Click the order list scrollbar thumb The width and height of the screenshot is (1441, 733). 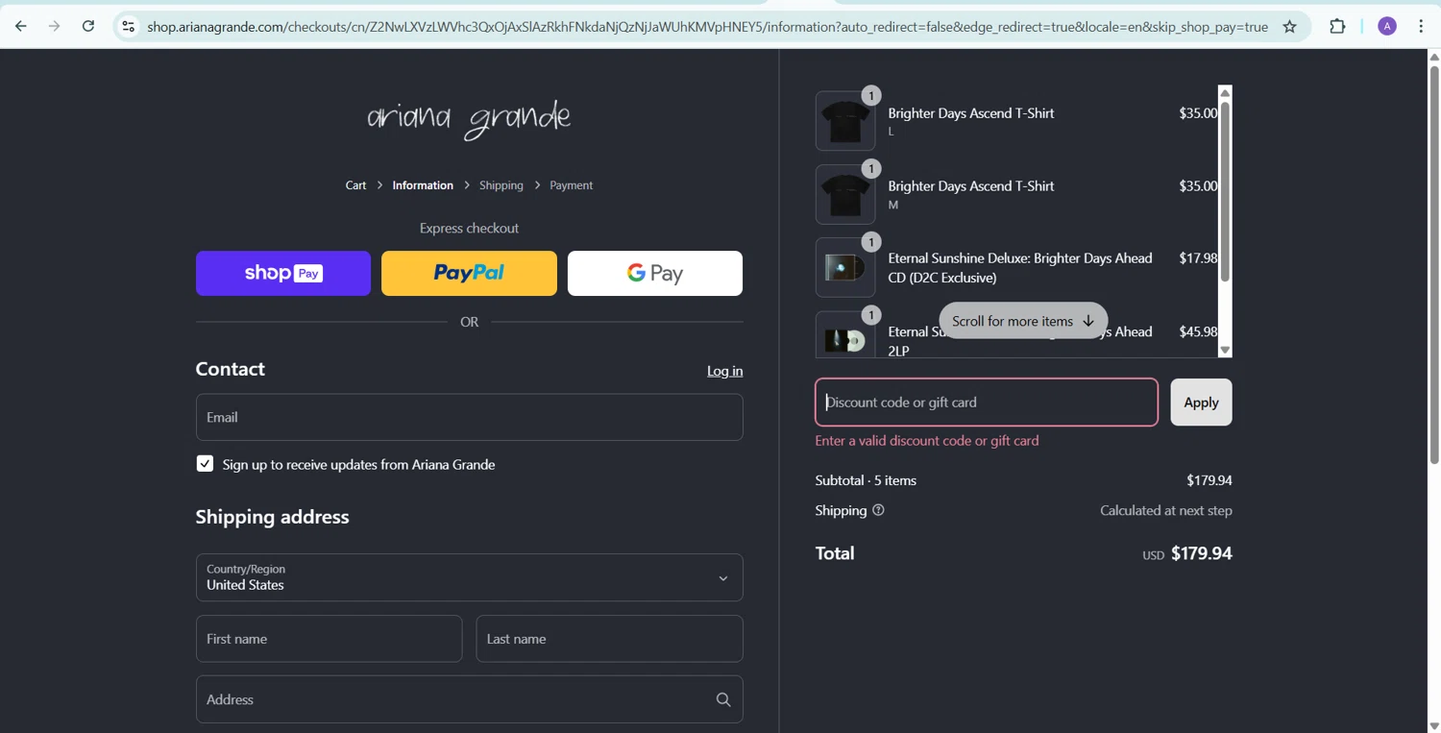[1225, 191]
